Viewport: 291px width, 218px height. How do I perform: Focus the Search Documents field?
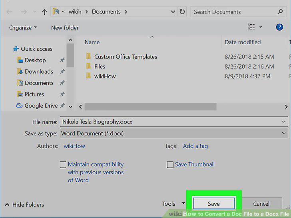tap(239, 12)
